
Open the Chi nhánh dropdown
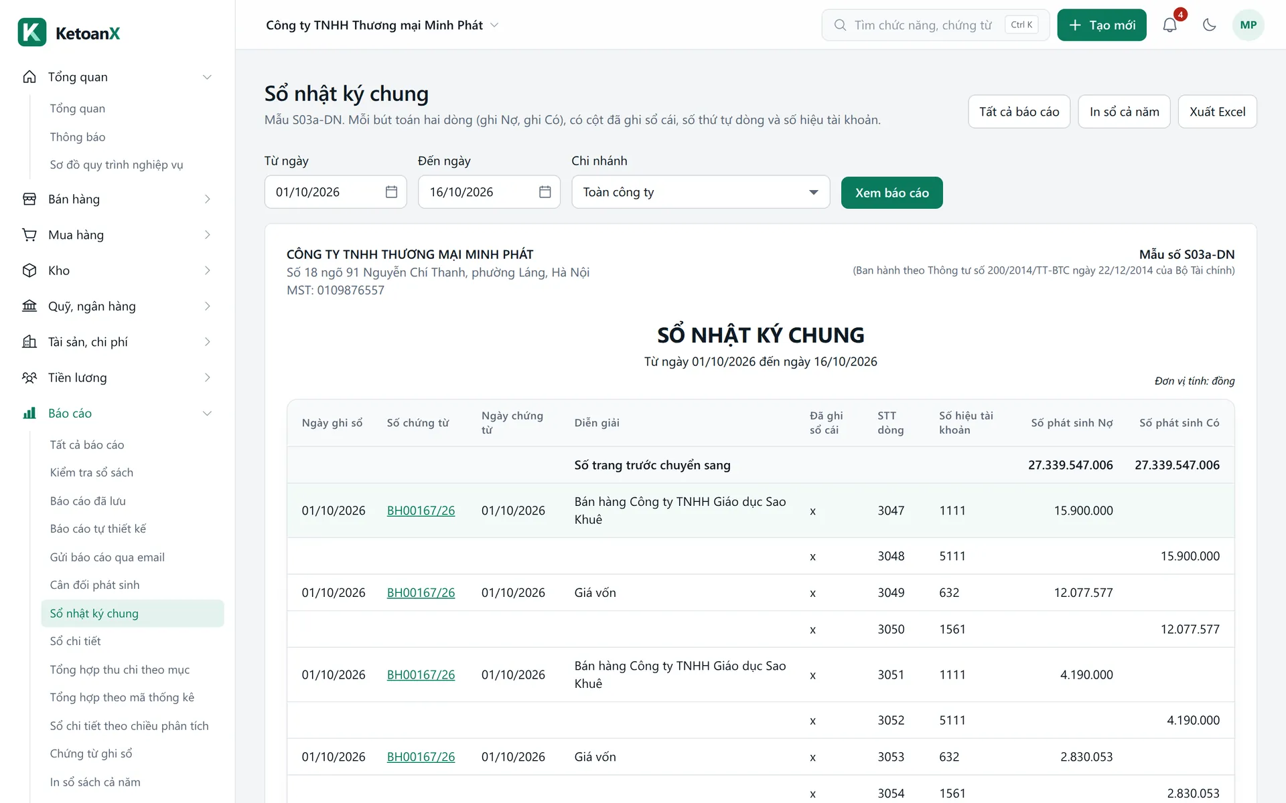pyautogui.click(x=701, y=192)
